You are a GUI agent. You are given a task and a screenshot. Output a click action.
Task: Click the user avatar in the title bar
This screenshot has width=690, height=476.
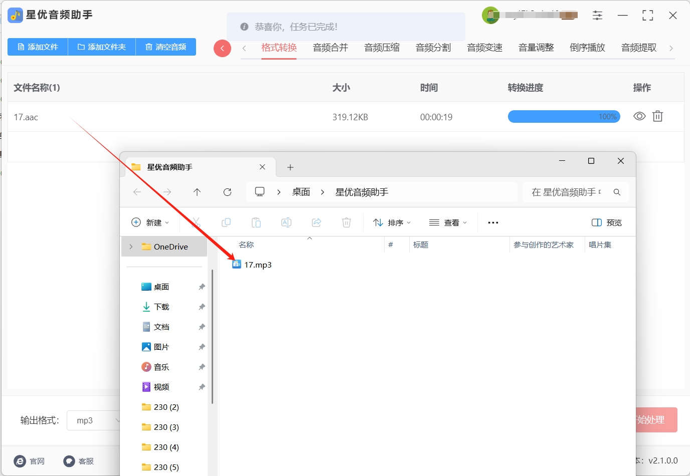[x=490, y=16]
